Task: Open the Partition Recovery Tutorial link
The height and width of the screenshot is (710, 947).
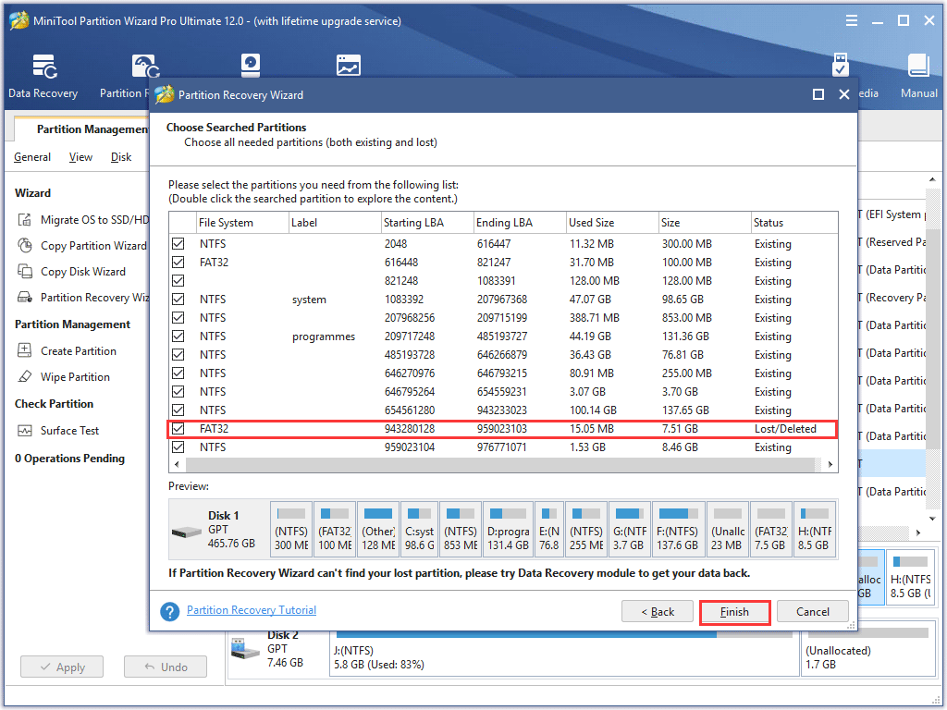Action: point(252,610)
